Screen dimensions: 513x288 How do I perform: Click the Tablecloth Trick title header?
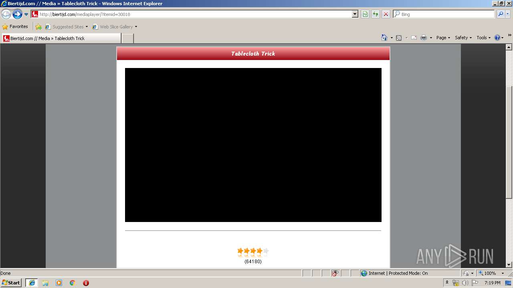[253, 54]
